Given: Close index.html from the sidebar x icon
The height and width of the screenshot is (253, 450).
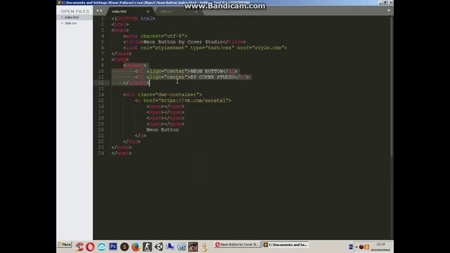Looking at the screenshot, I should click(x=62, y=17).
